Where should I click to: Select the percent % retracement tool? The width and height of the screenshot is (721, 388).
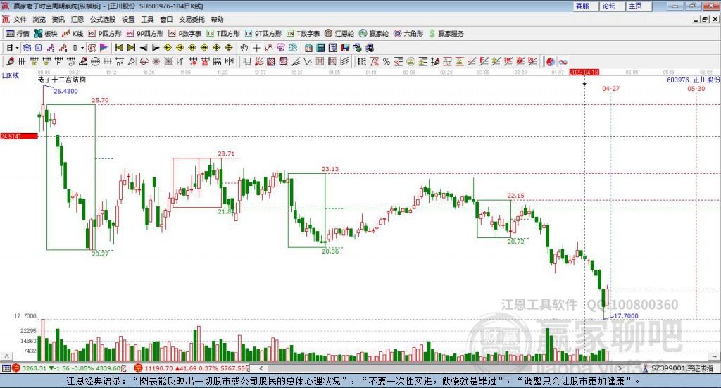pos(387,61)
